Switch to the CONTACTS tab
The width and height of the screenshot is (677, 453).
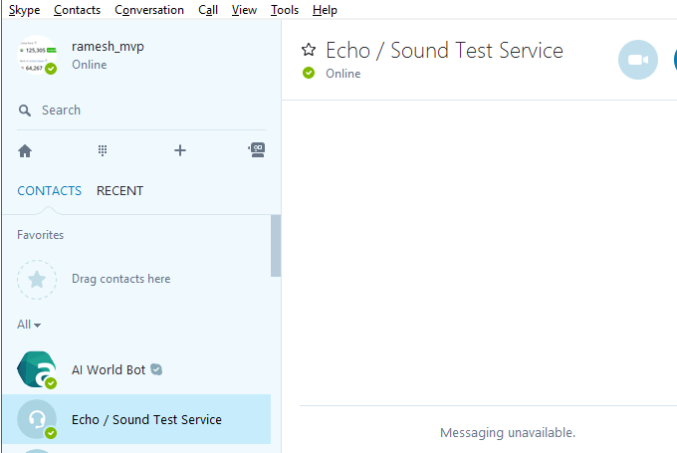[x=49, y=191]
